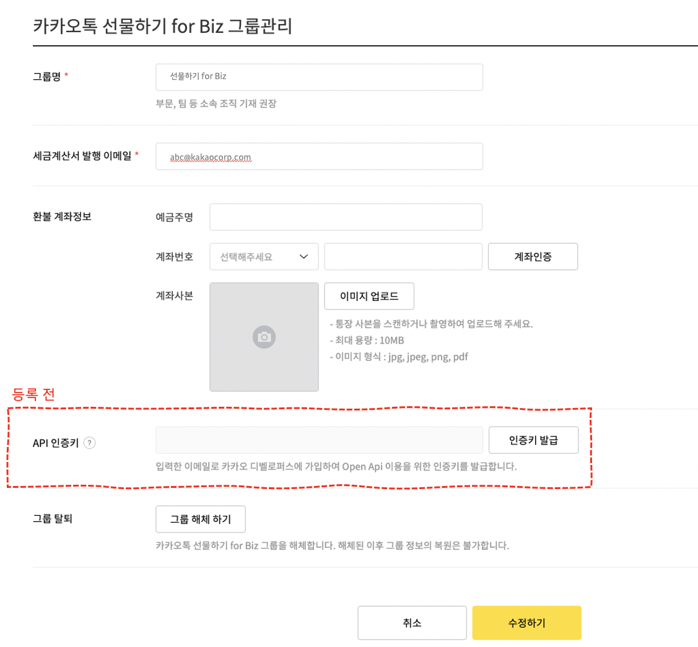Click the yellow 수정하기 button
The width and height of the screenshot is (698, 647).
[x=526, y=622]
